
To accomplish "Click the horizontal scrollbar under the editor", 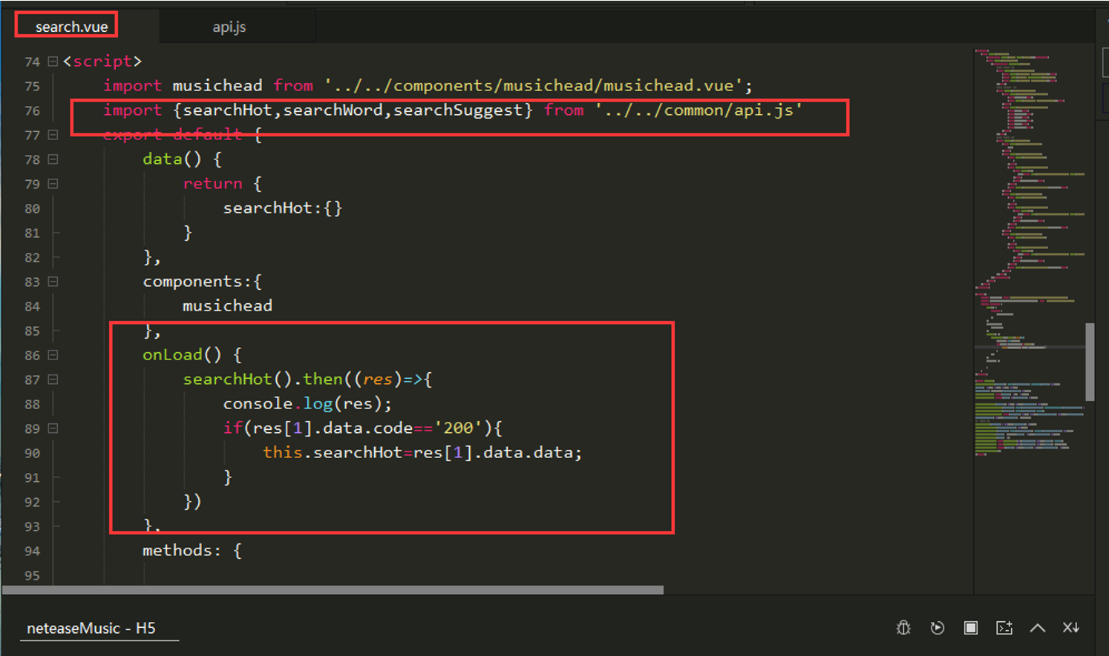I will click(x=333, y=591).
